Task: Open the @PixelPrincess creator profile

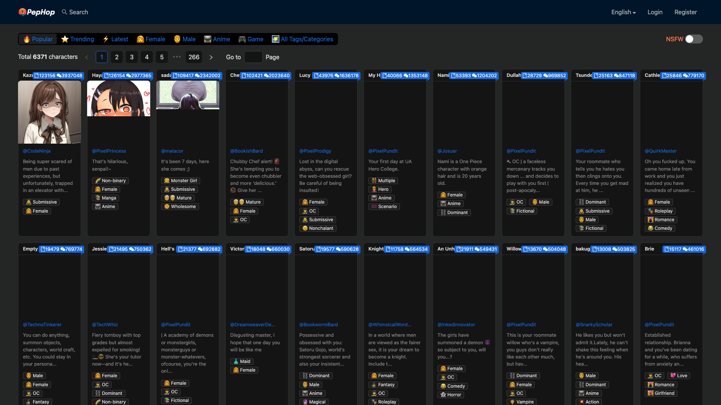Action: 109,151
